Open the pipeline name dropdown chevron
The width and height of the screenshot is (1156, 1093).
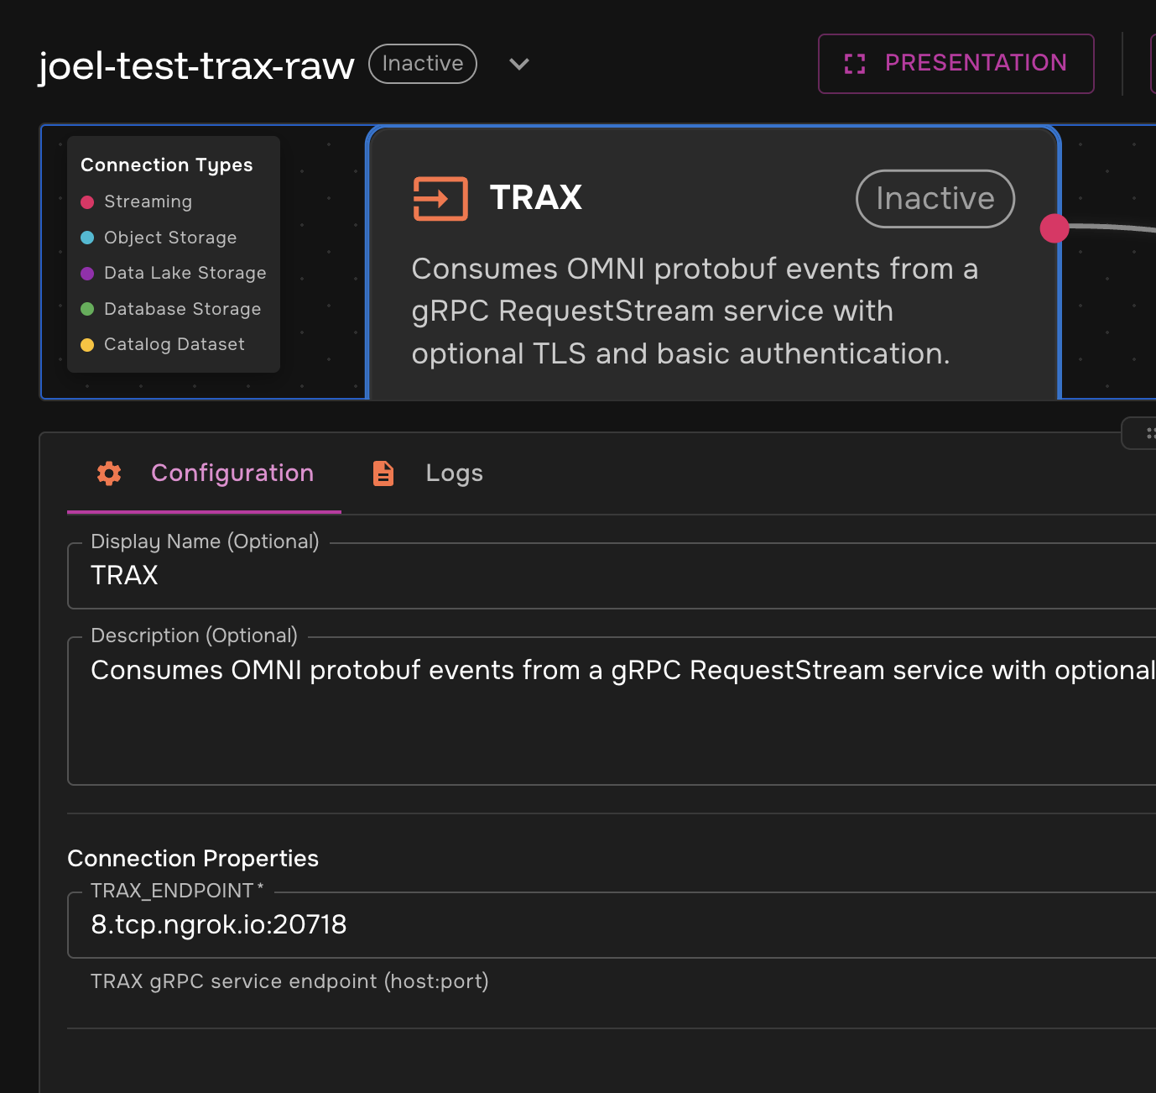(x=519, y=65)
